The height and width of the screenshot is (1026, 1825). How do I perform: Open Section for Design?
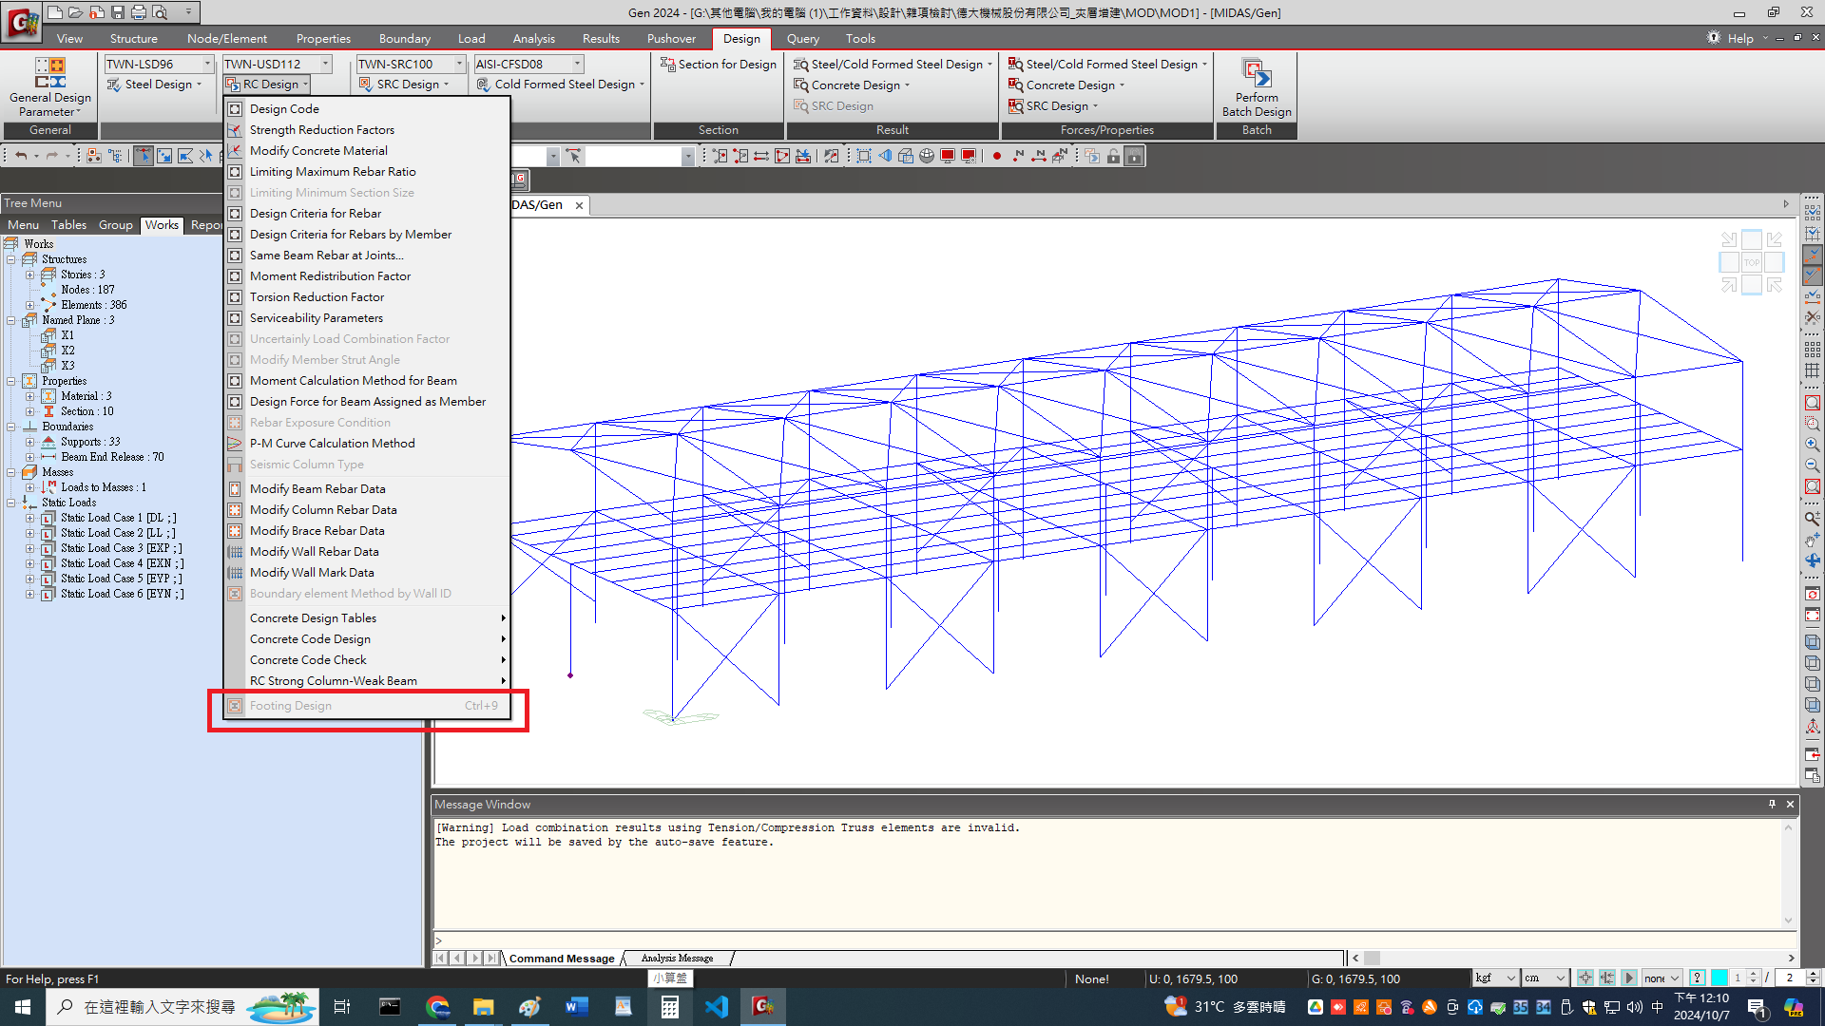click(x=719, y=64)
